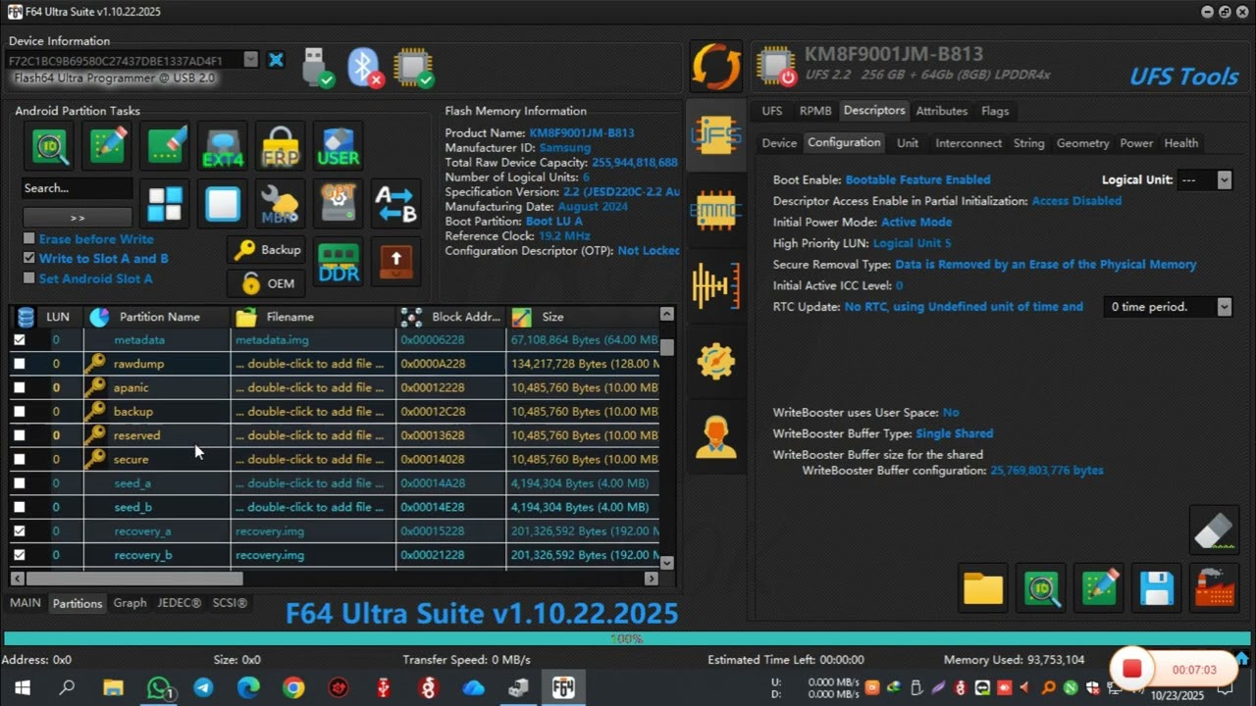This screenshot has height=706, width=1256.
Task: Uncheck the recovery_a partition row
Action: pyautogui.click(x=19, y=530)
